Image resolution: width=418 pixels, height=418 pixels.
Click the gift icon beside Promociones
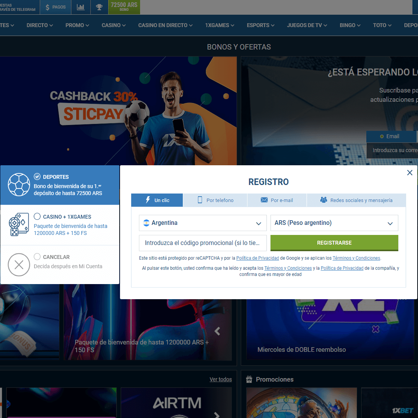249,379
